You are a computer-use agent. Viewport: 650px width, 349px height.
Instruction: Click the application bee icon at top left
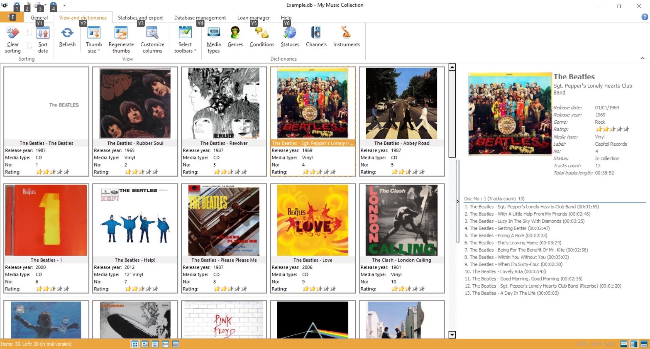click(5, 5)
